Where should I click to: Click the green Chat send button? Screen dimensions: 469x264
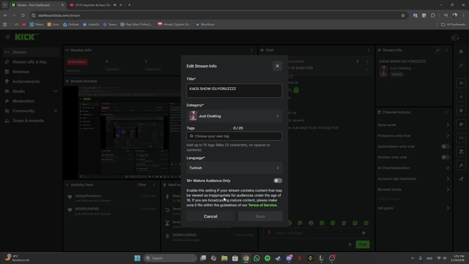[362, 245]
